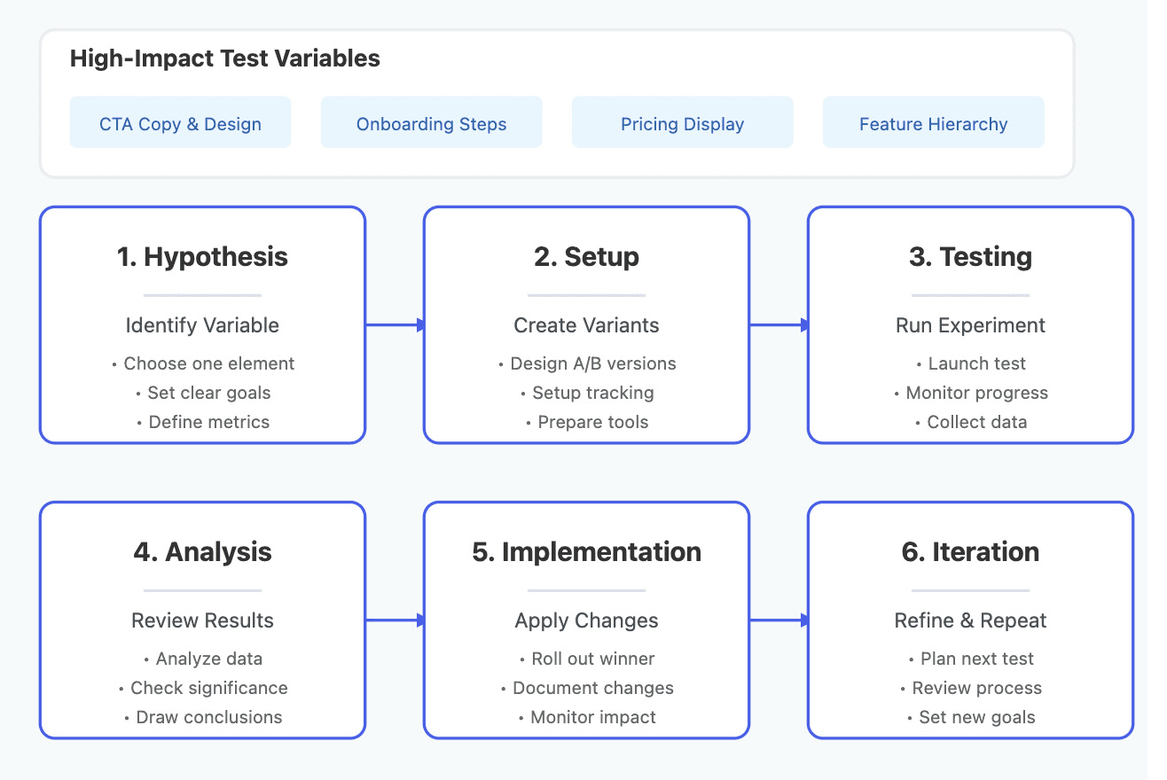
Task: Click the Run Experiment subtitle
Action: [x=970, y=325]
